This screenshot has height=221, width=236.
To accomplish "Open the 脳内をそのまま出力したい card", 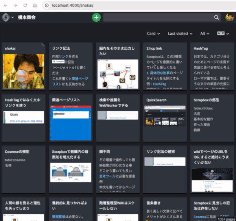I will click(x=118, y=66).
